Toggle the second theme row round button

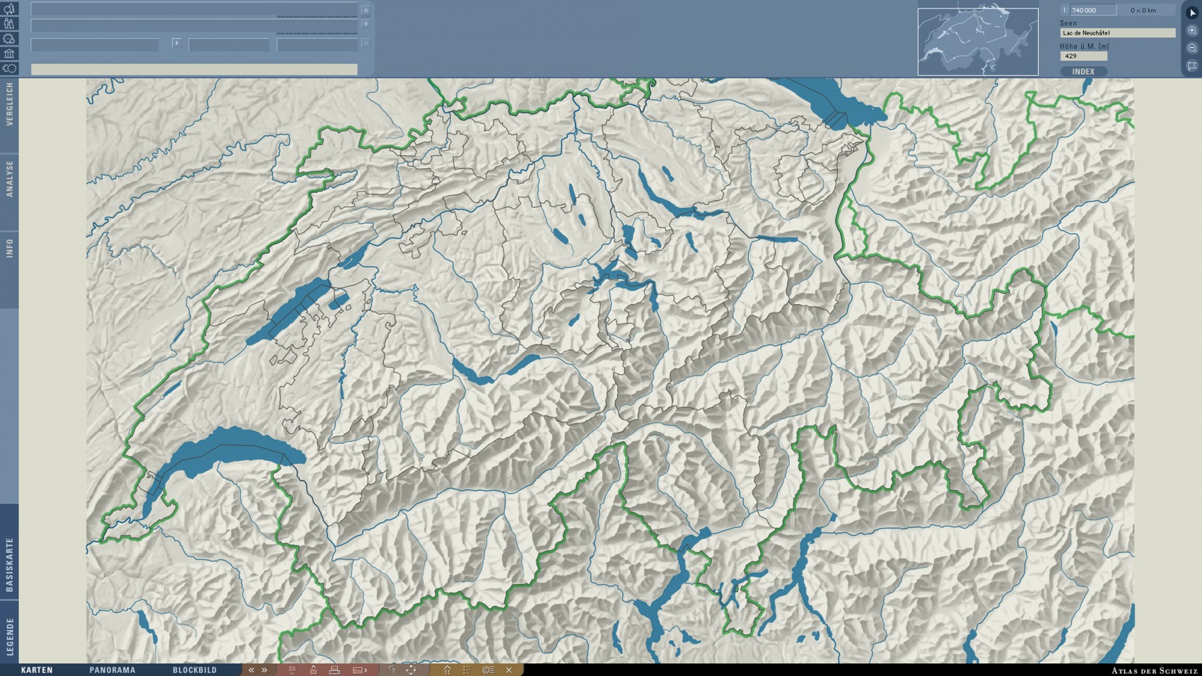click(366, 24)
